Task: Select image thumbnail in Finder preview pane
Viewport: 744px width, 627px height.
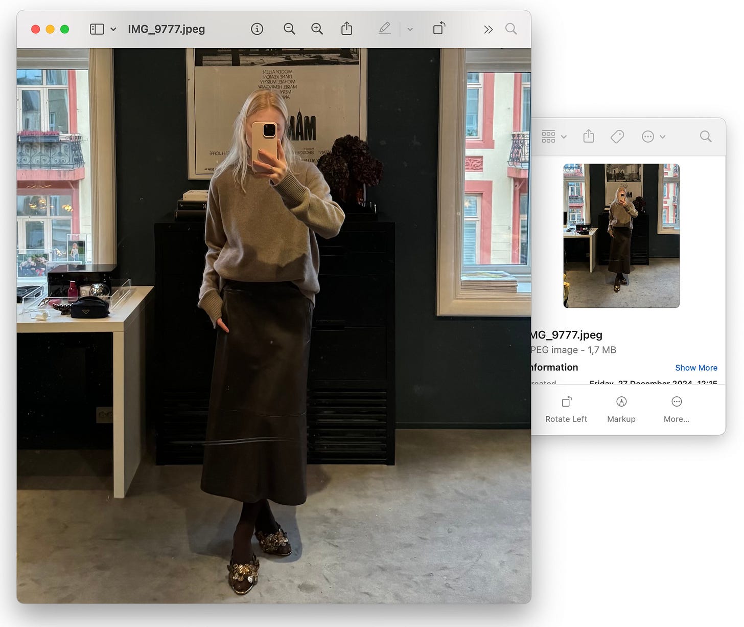Action: [621, 236]
